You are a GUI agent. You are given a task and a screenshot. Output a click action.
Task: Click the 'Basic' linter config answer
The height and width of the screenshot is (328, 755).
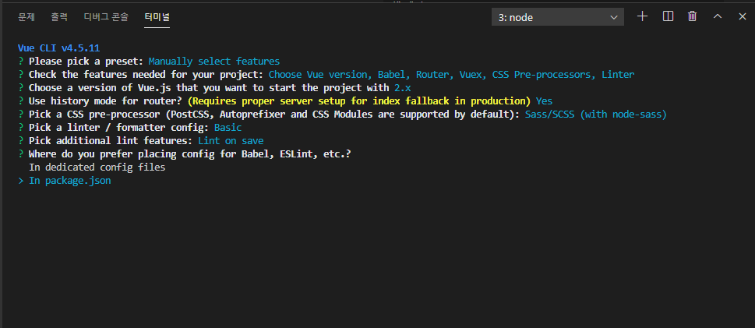(x=228, y=128)
